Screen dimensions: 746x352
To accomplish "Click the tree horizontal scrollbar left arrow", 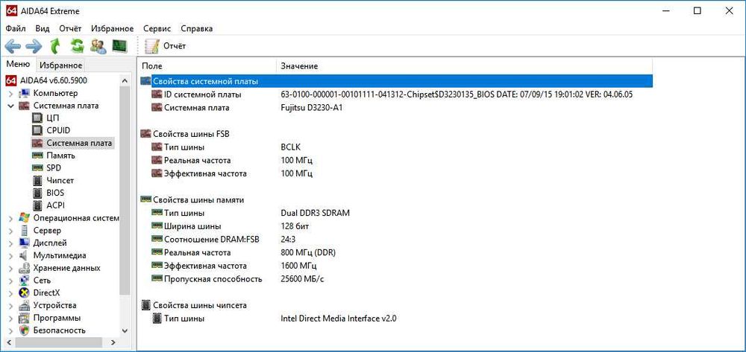I will point(8,342).
